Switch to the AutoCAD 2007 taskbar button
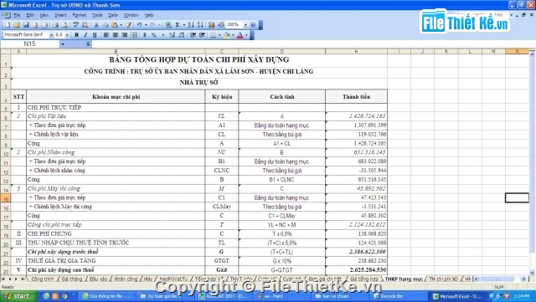 tap(224, 296)
